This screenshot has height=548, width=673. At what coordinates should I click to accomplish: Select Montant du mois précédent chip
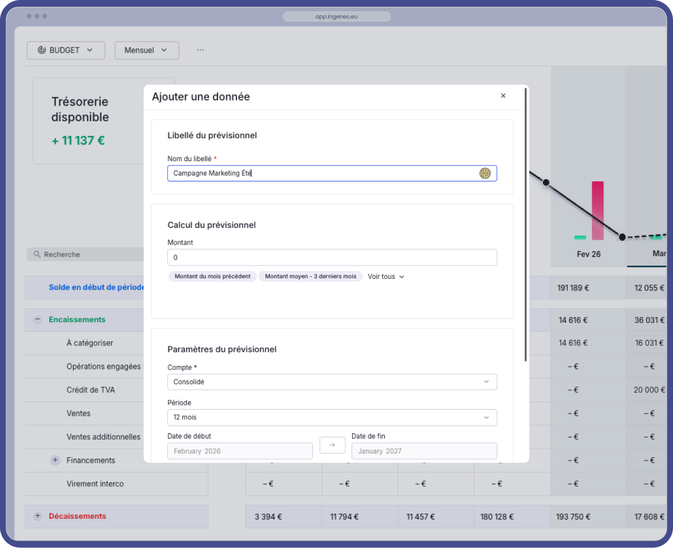coord(213,276)
